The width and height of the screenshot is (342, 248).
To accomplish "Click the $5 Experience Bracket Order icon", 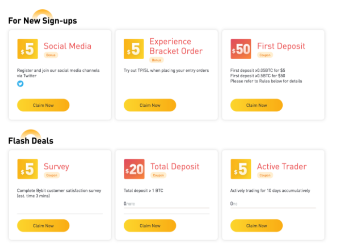I will [x=134, y=49].
